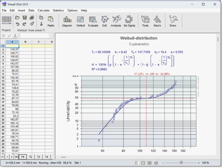Open the Statistics menu
The width and height of the screenshot is (222, 168).
click(58, 10)
